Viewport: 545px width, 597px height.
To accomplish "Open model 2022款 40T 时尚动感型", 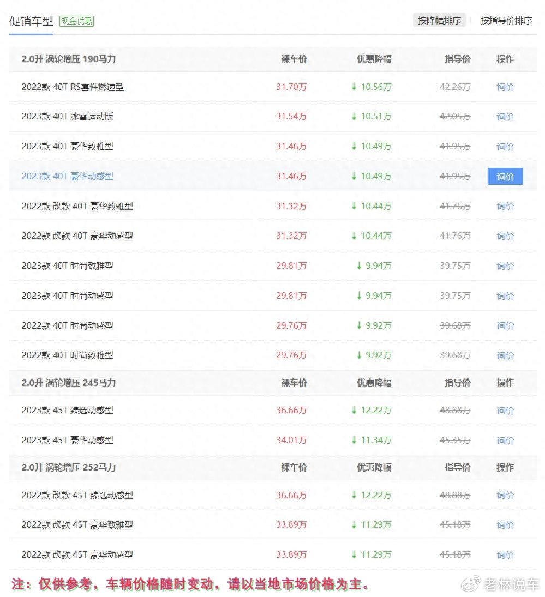I will click(x=68, y=325).
